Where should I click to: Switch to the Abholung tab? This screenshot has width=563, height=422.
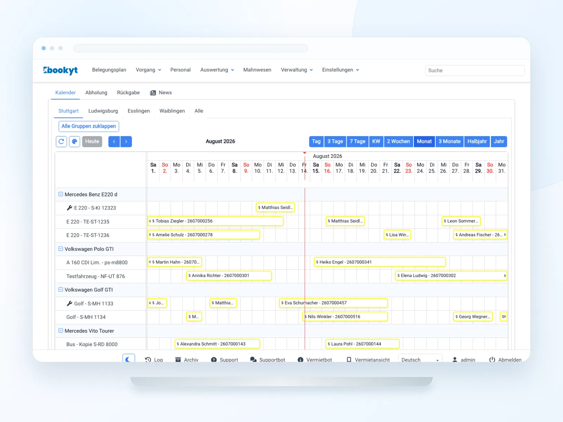point(96,92)
